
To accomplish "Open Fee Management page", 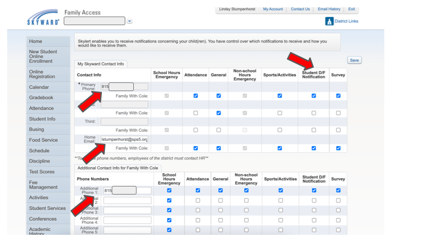I will (48, 185).
